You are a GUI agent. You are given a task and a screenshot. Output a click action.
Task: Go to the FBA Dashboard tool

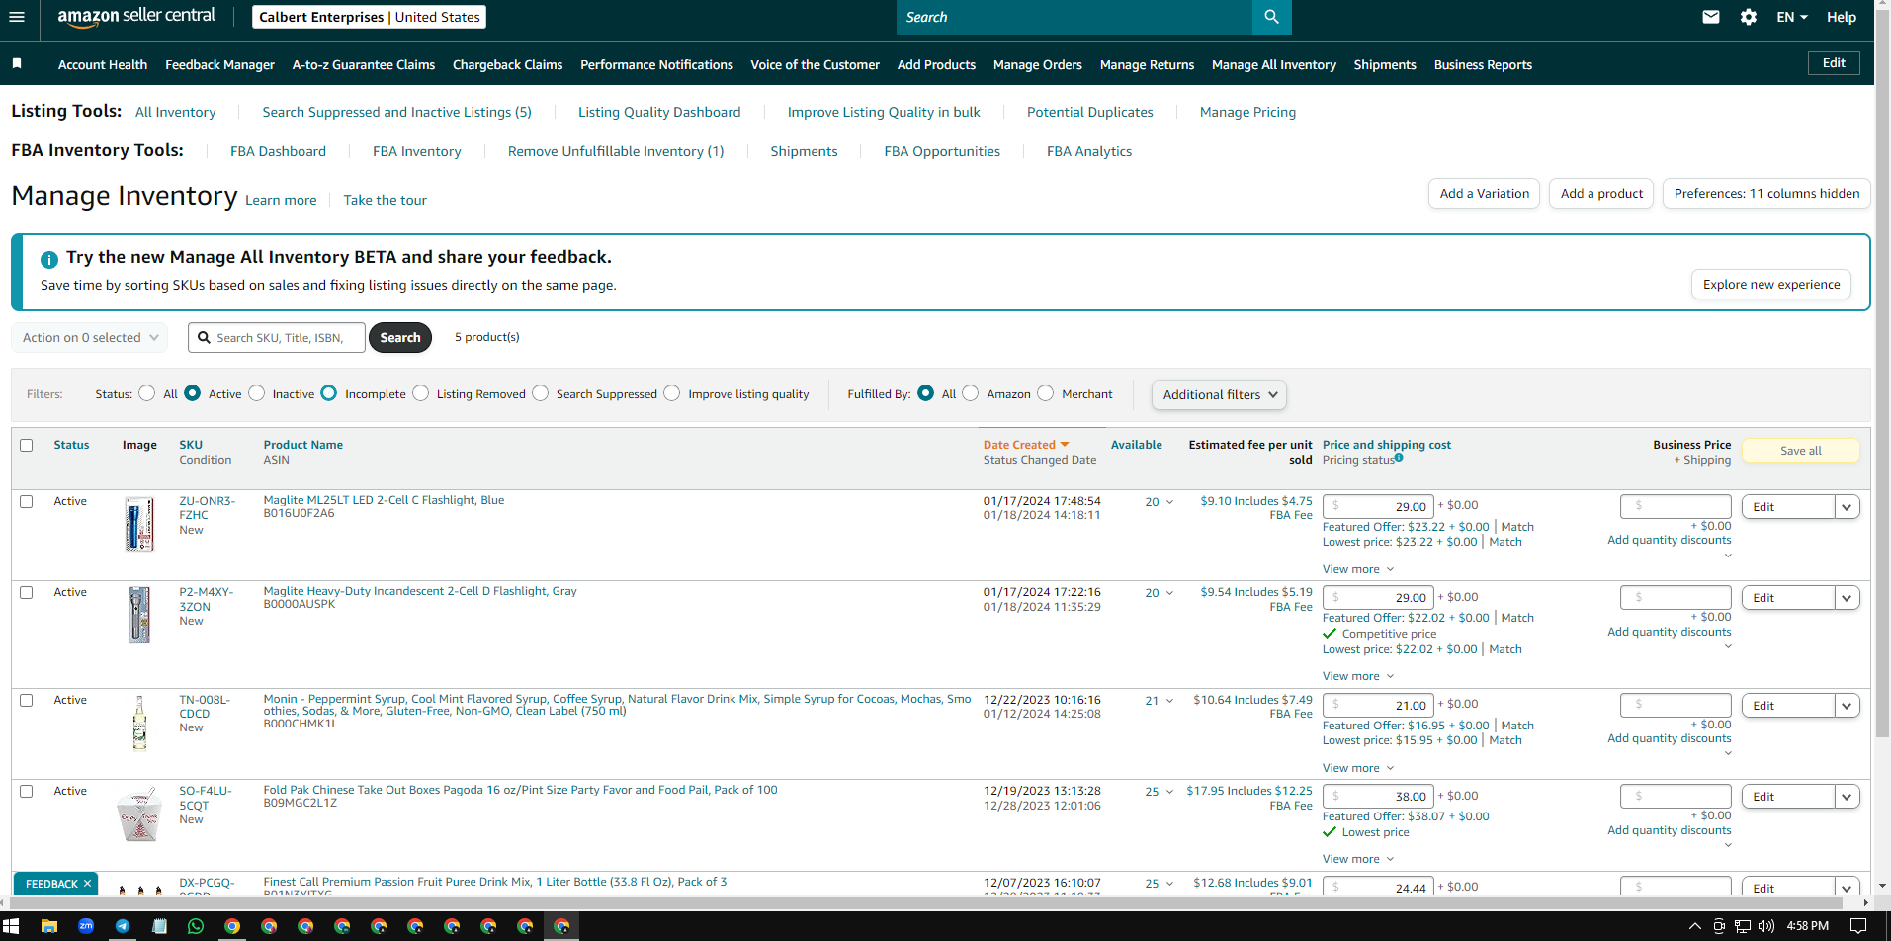[278, 151]
